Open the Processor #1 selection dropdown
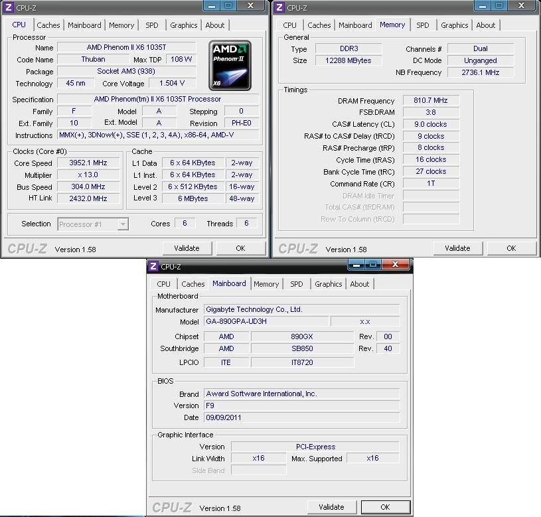 [93, 224]
